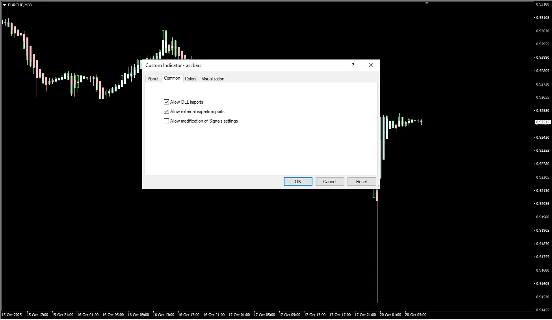The image size is (552, 320).
Task: Click the 15 Oct 2025 date label
Action: pyautogui.click(x=12, y=315)
